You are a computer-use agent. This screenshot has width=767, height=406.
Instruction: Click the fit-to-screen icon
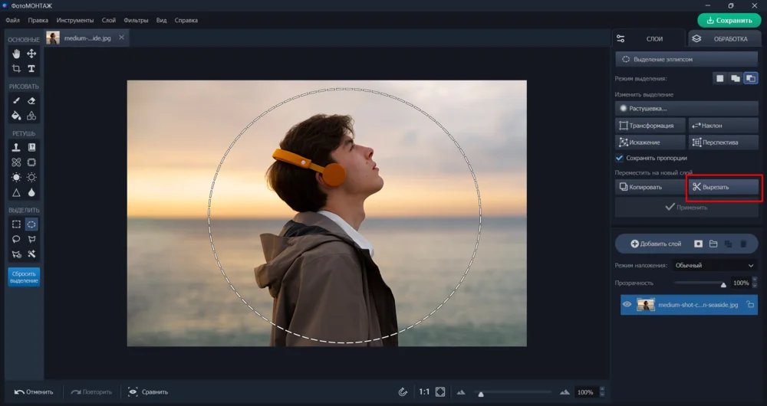click(x=440, y=392)
